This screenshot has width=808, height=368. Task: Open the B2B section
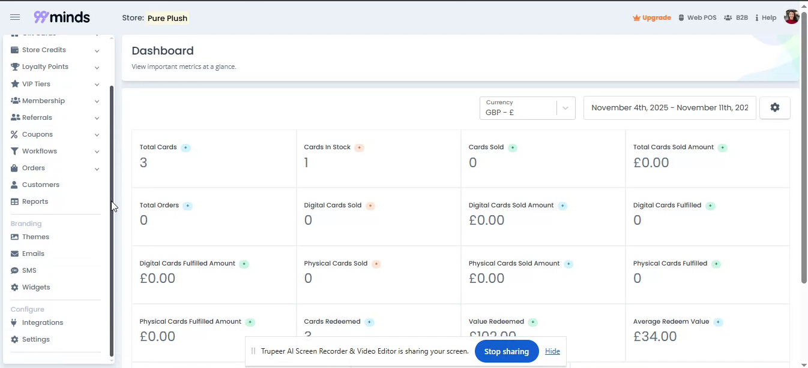(x=736, y=18)
